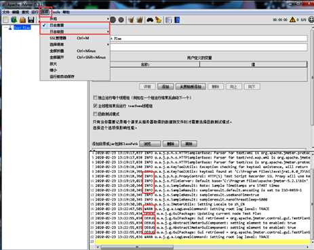
Task: Click the Open file folder icon
Action: coord(22,20)
